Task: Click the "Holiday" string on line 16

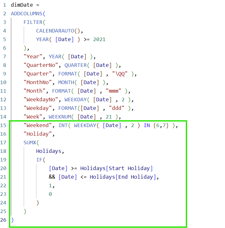Action: point(38,134)
